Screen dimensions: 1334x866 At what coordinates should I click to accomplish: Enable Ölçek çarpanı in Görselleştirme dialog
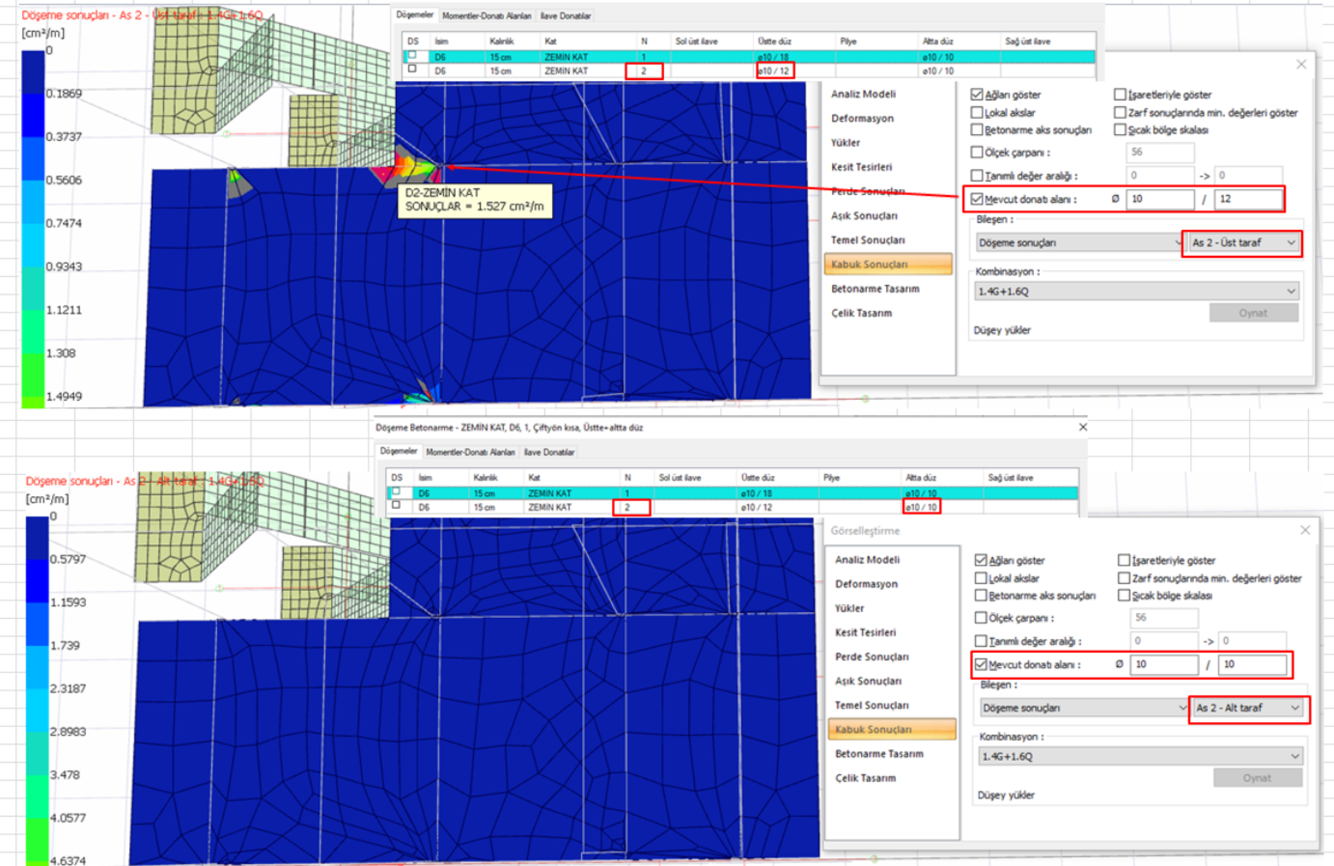point(980,618)
